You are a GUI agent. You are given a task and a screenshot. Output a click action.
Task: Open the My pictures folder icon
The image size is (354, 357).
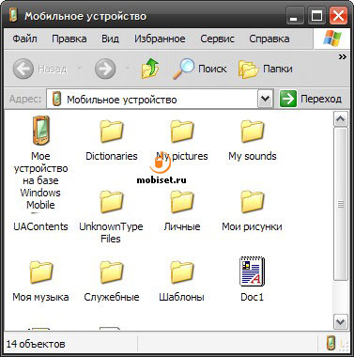coord(182,132)
